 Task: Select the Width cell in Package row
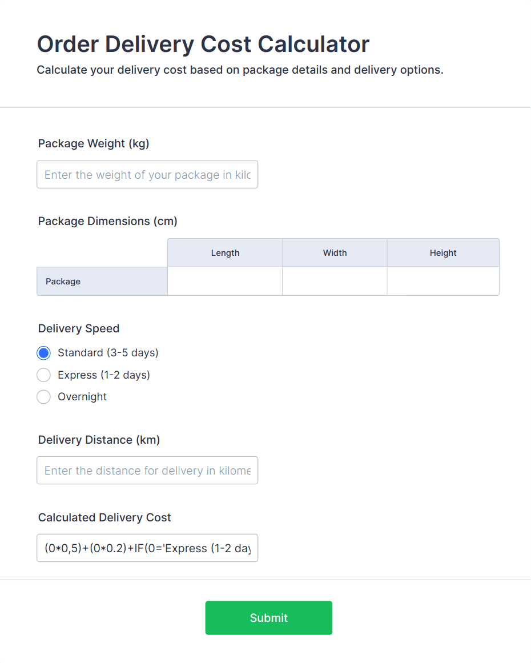click(335, 282)
